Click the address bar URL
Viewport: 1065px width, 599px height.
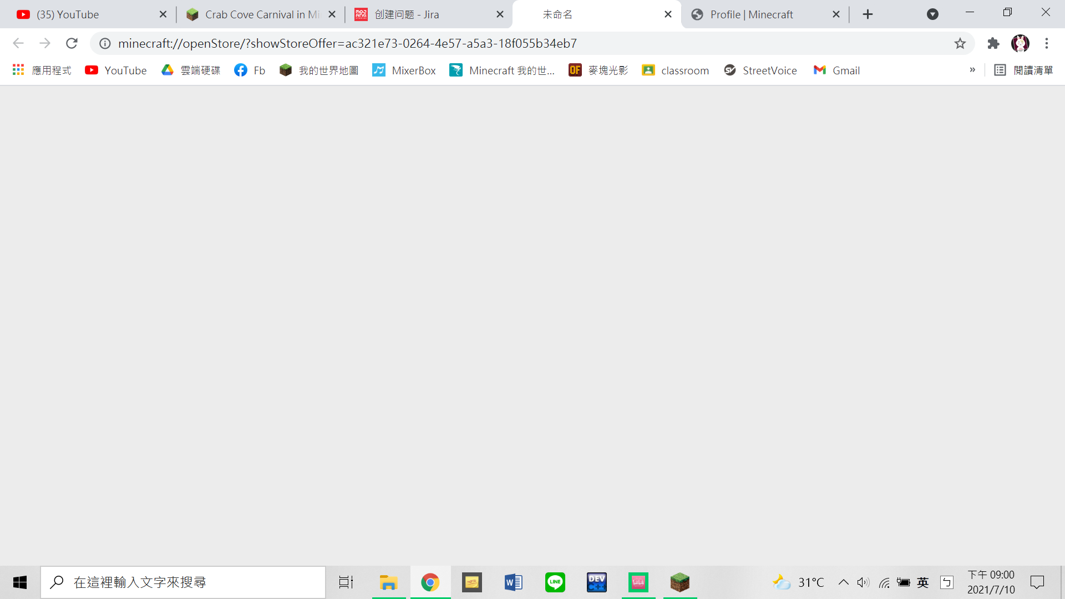click(x=347, y=43)
